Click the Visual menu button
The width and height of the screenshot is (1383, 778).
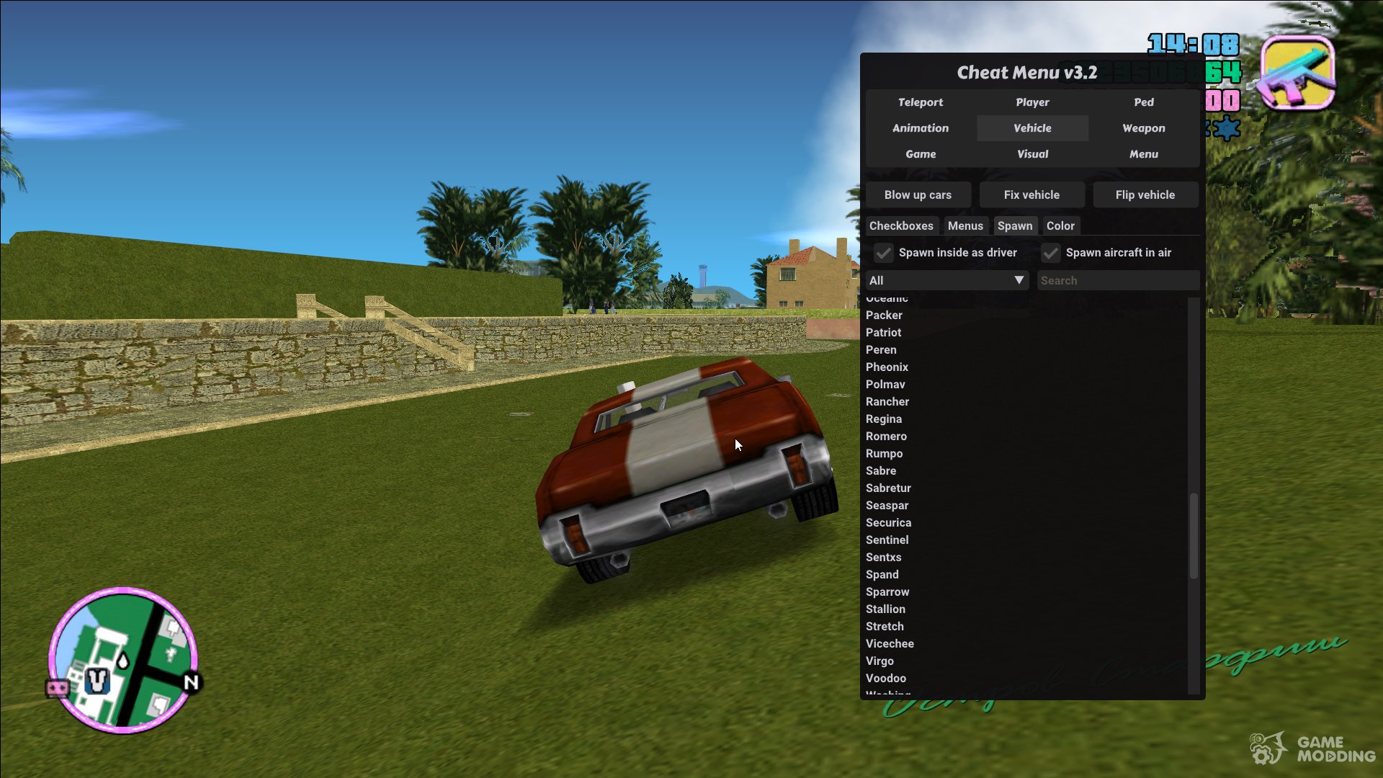coord(1032,153)
